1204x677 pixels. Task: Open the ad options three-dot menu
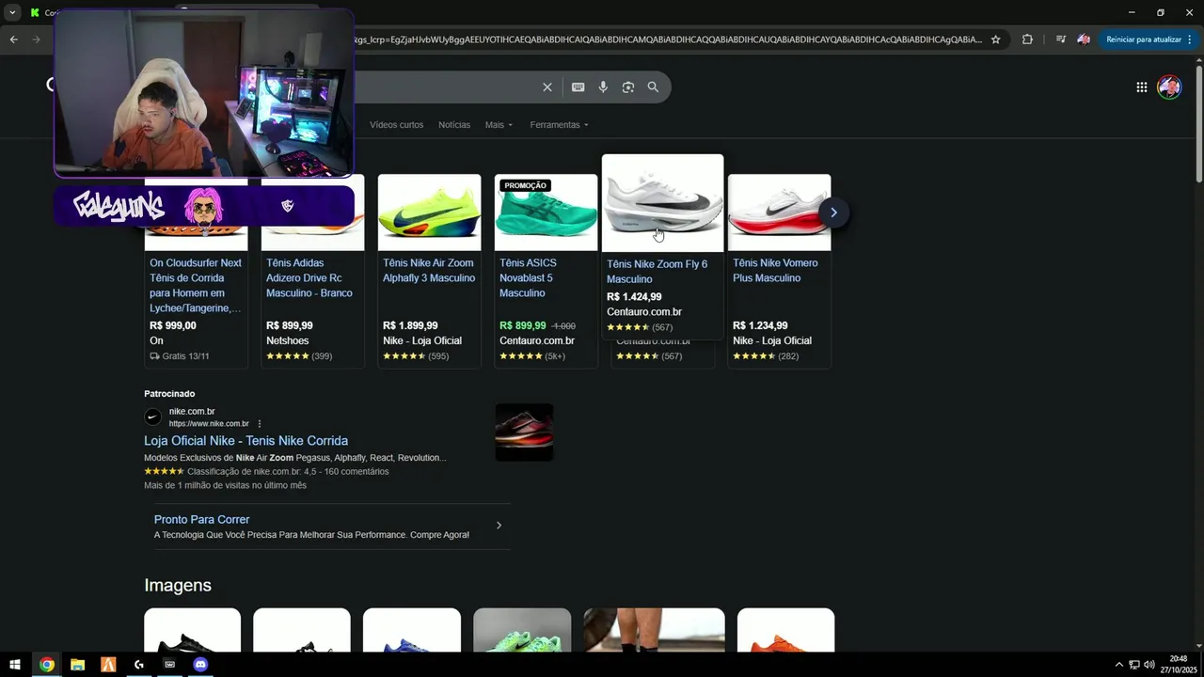point(260,424)
